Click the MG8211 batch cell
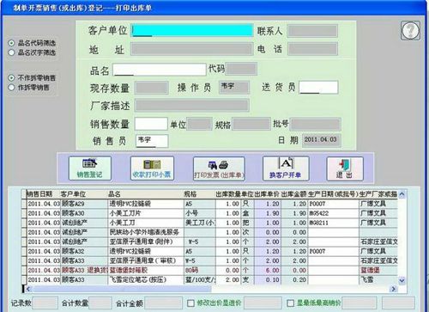Screen dimensions: 429x312 coord(334,223)
